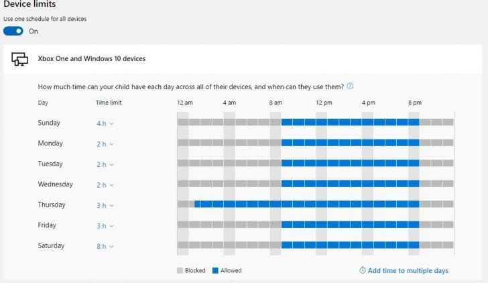488x283 pixels.
Task: Click the Tuesday day label
Action: click(50, 164)
